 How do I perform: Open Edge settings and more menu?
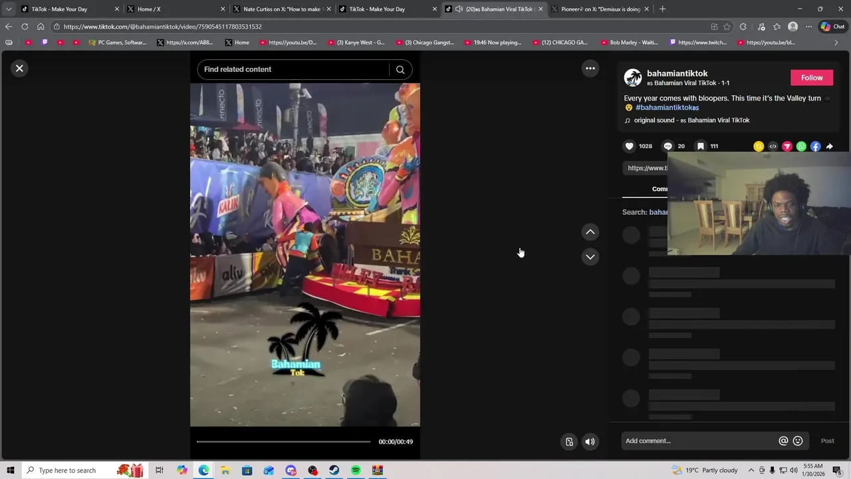click(808, 27)
